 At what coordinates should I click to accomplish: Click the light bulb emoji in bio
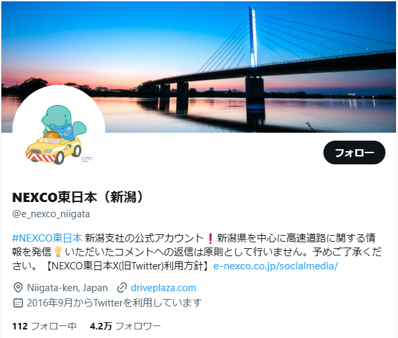tap(58, 252)
